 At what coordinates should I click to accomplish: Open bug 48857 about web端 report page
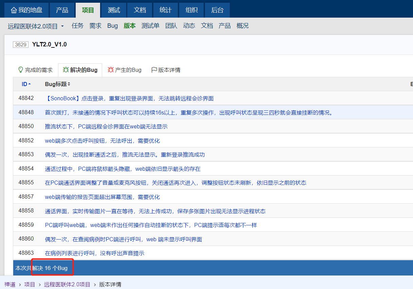coord(102,197)
